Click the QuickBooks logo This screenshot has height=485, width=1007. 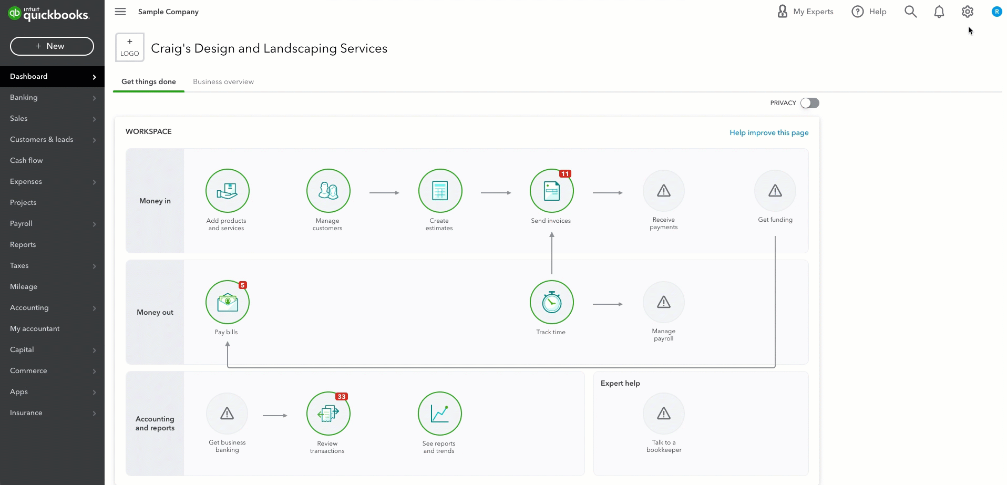click(x=49, y=14)
